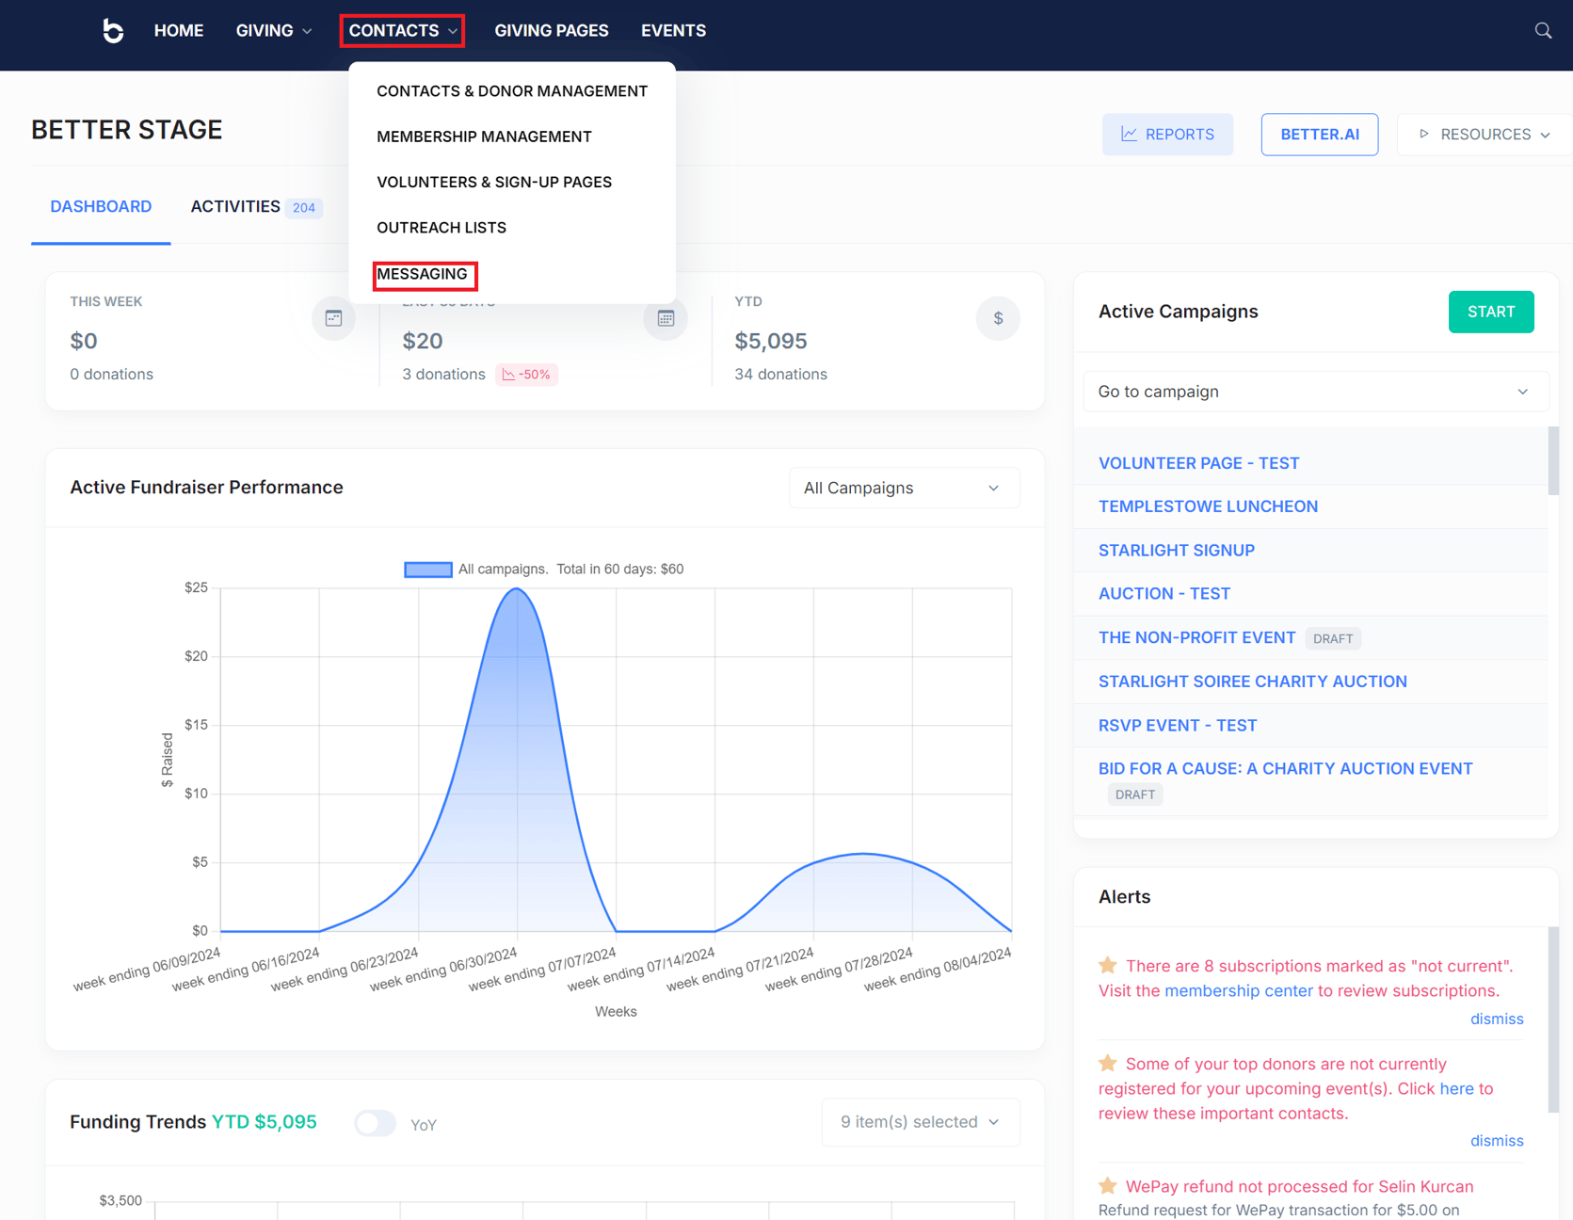Click the star icon beside WePay refund alert

tap(1108, 1186)
